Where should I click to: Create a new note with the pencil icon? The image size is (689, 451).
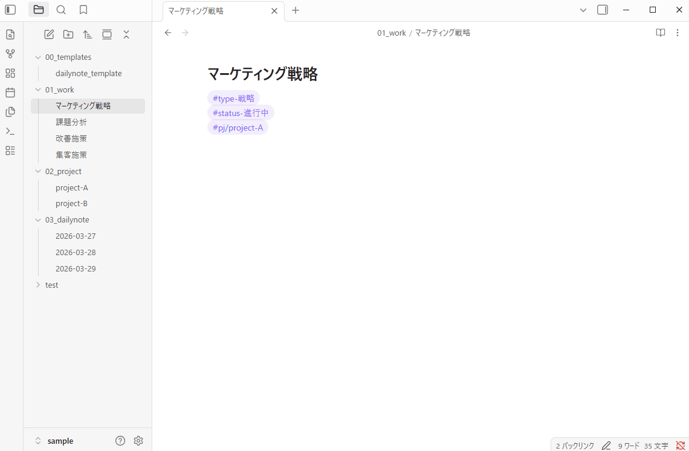tap(49, 34)
